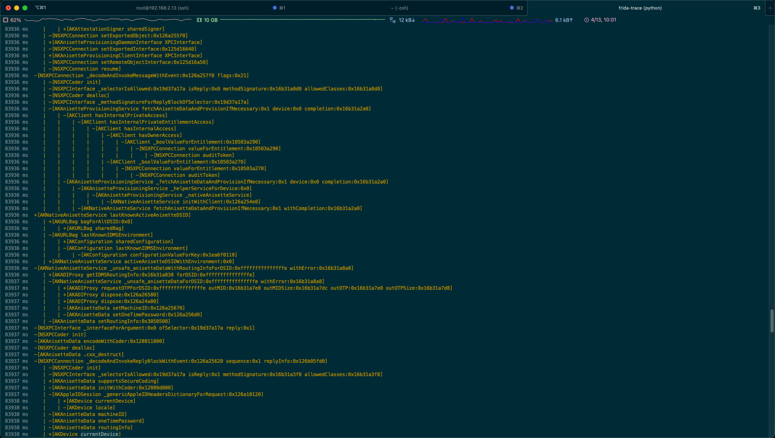The width and height of the screenshot is (775, 438).
Task: Click -[AKClient hasInternalPrivateAccess] line
Action: click(x=115, y=115)
